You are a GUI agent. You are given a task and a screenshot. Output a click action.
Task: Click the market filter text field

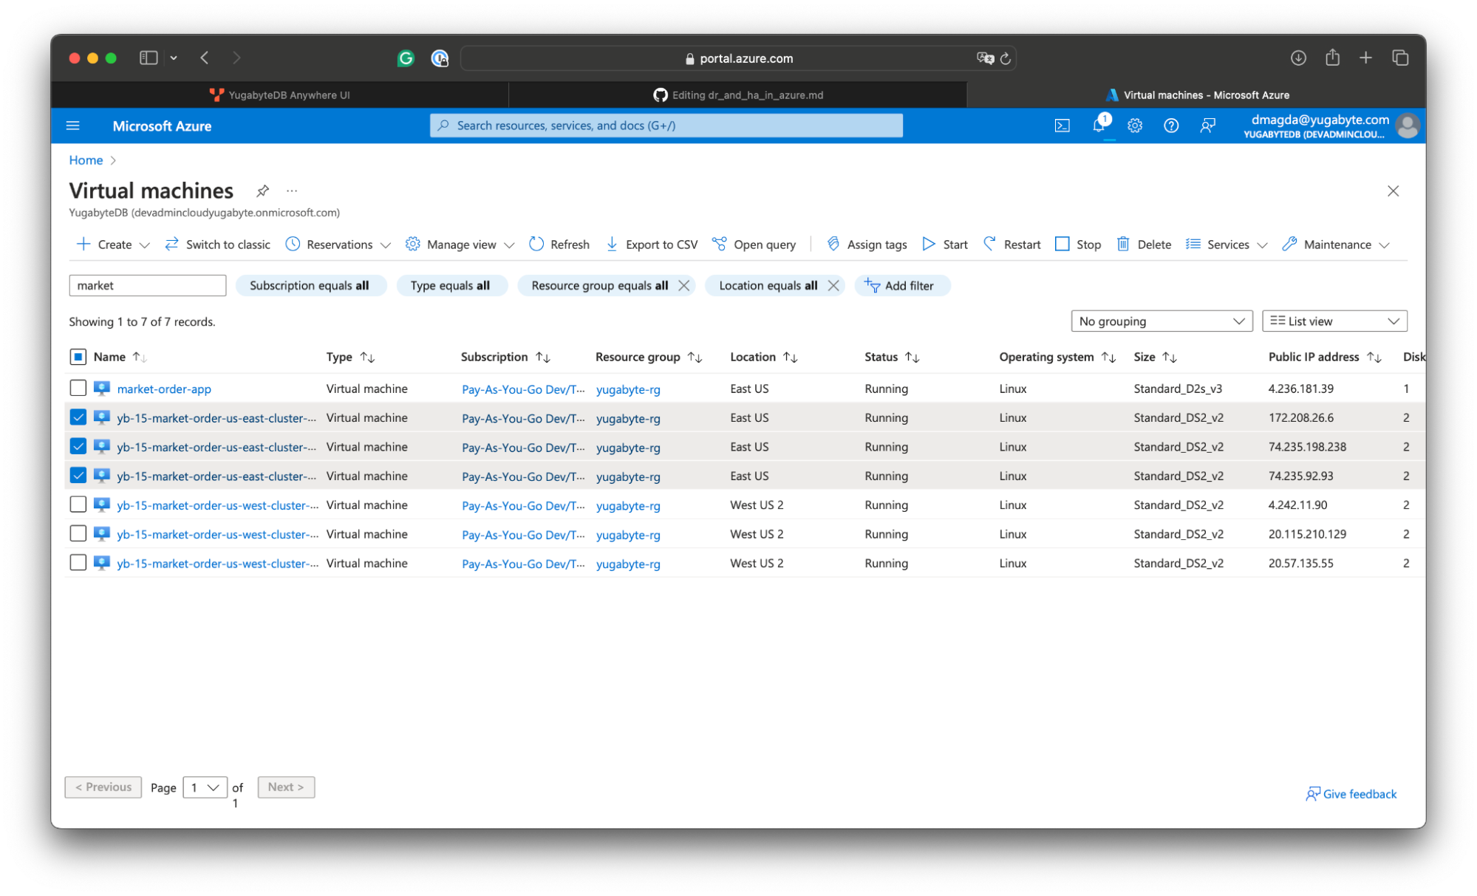coord(147,286)
